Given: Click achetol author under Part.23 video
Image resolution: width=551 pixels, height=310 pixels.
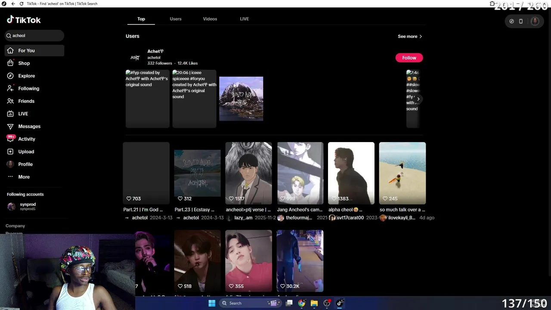Looking at the screenshot, I should point(191,218).
